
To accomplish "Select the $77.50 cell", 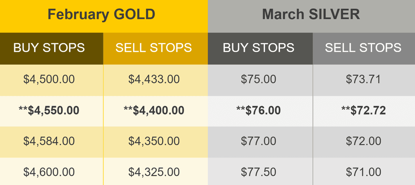I will click(260, 172).
